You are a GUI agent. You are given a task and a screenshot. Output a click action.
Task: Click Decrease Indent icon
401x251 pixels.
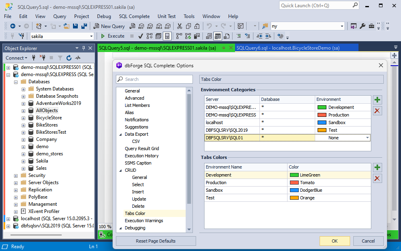click(x=259, y=36)
